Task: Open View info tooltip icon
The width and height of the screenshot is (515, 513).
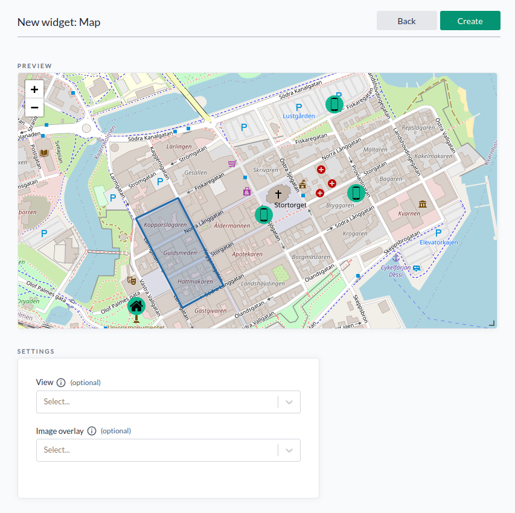Action: 61,383
